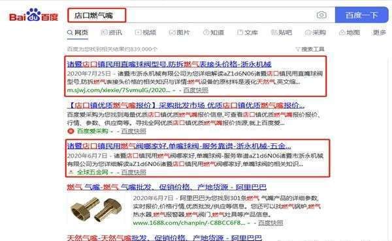The height and width of the screenshot is (241, 392).
Task: Open 搜索工具 filter options
Action: point(310,49)
